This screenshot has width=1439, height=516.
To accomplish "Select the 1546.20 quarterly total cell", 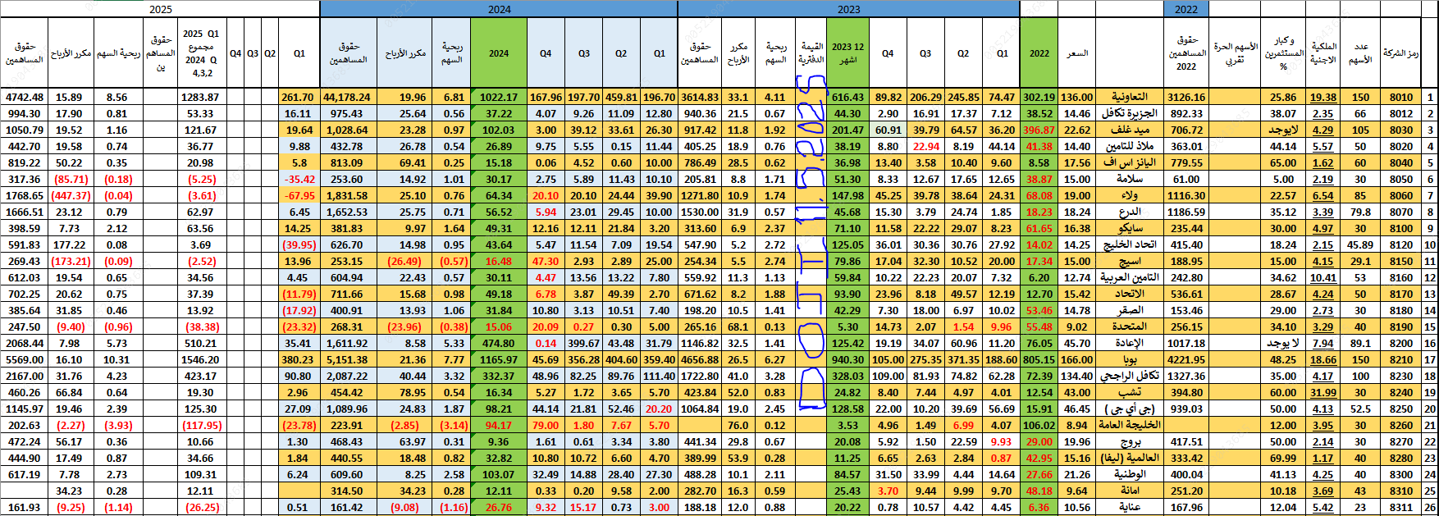I will point(201,359).
